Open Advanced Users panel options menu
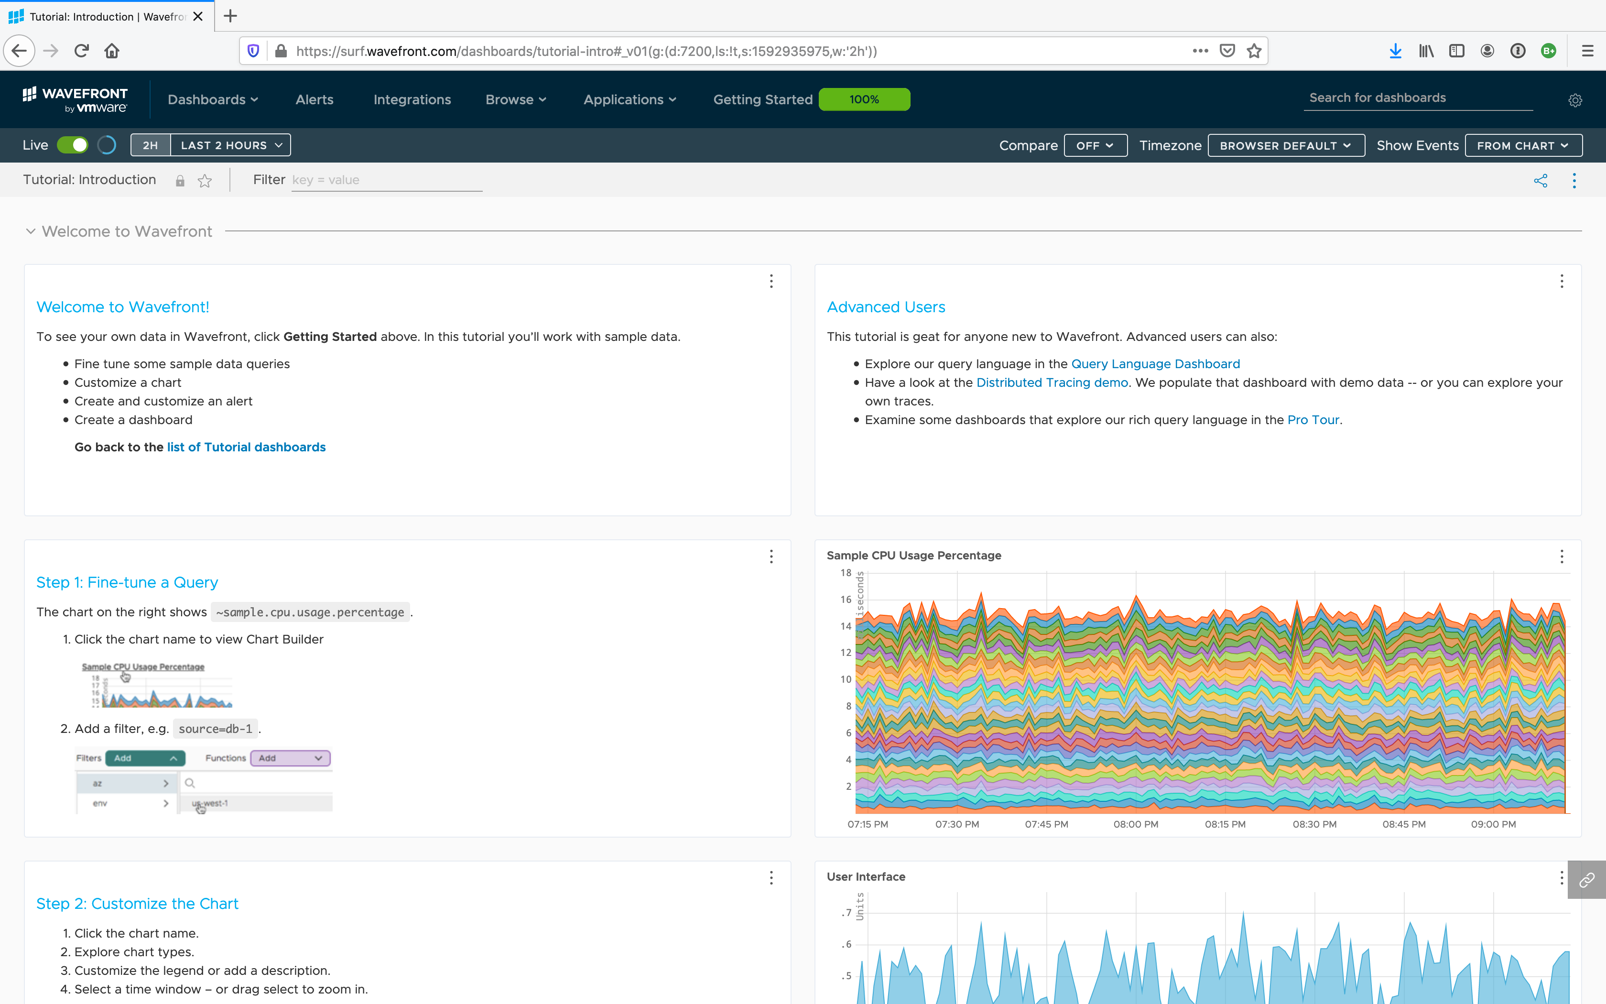This screenshot has height=1004, width=1606. [x=1562, y=282]
